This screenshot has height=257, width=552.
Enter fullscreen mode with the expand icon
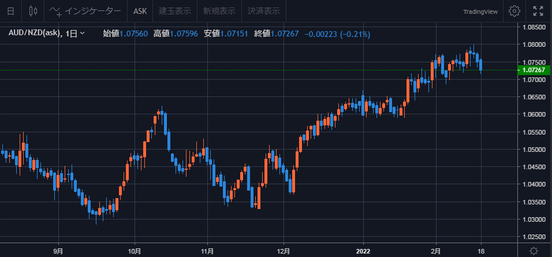(538, 11)
